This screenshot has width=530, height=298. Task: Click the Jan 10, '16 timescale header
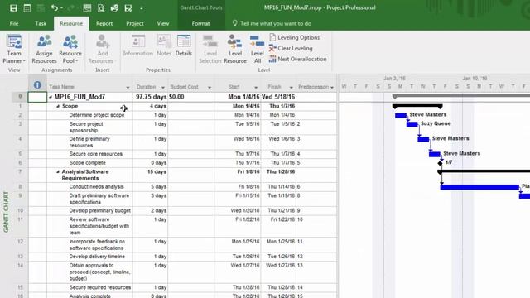tap(475, 79)
